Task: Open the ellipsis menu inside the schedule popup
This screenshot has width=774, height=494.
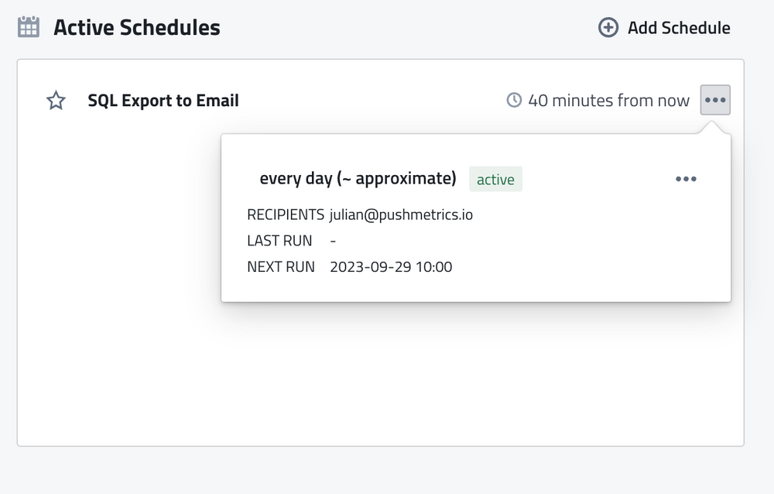Action: (x=686, y=179)
